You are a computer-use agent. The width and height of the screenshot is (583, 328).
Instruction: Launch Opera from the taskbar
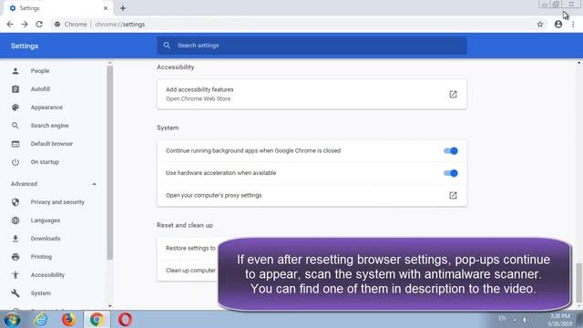(125, 320)
